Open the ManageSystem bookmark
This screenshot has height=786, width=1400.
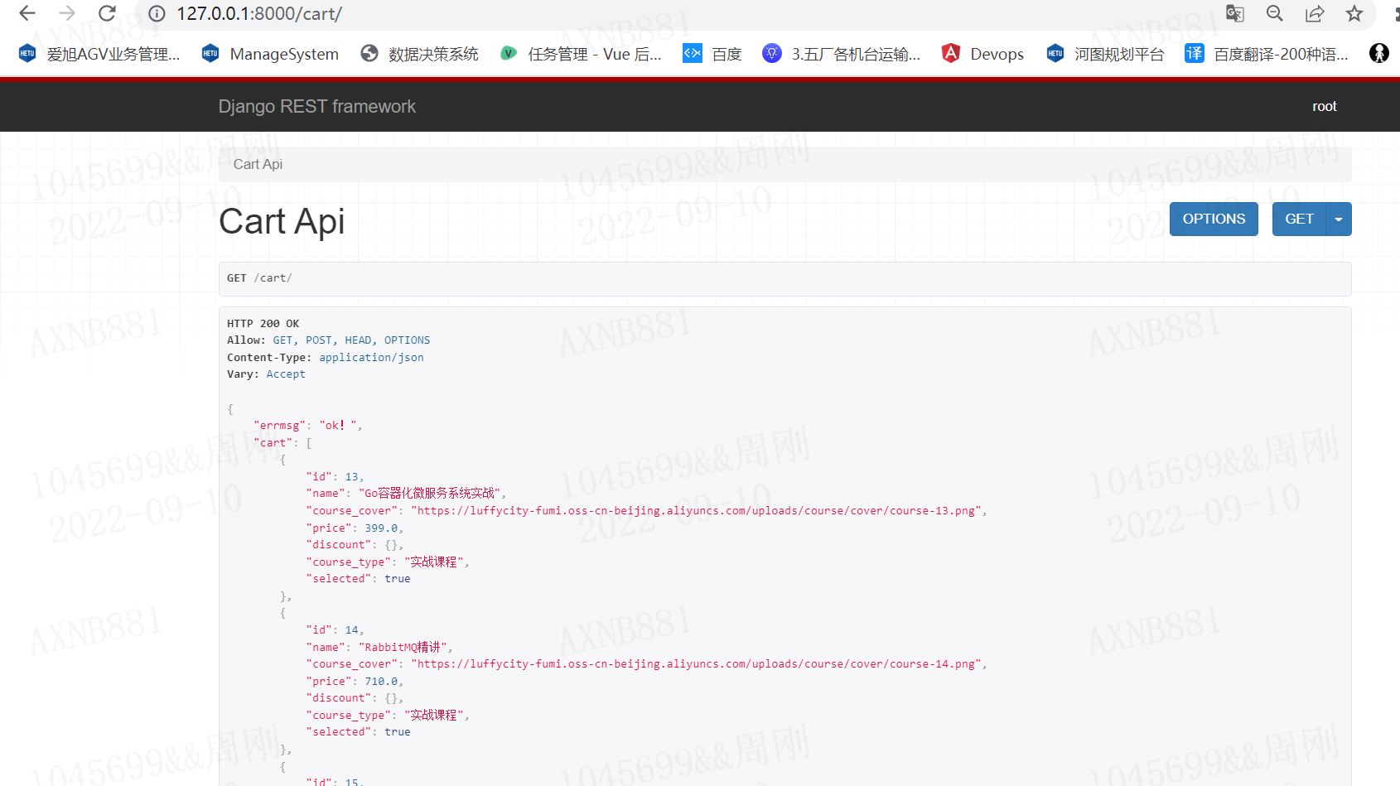270,54
